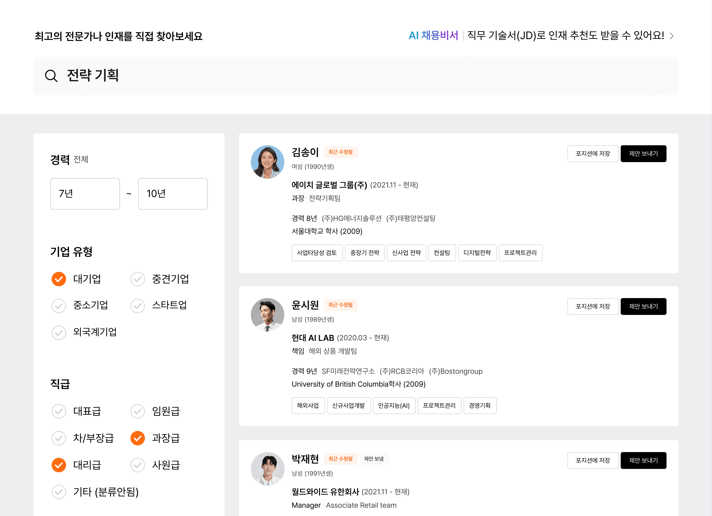This screenshot has width=712, height=516.
Task: Enable the 외국계기업 filter checkbox
Action: [59, 332]
